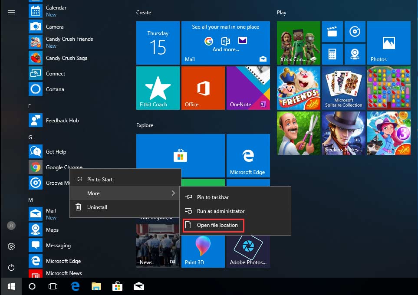Launch the Office tile
Screen dimensions: 418x295
pos(203,88)
